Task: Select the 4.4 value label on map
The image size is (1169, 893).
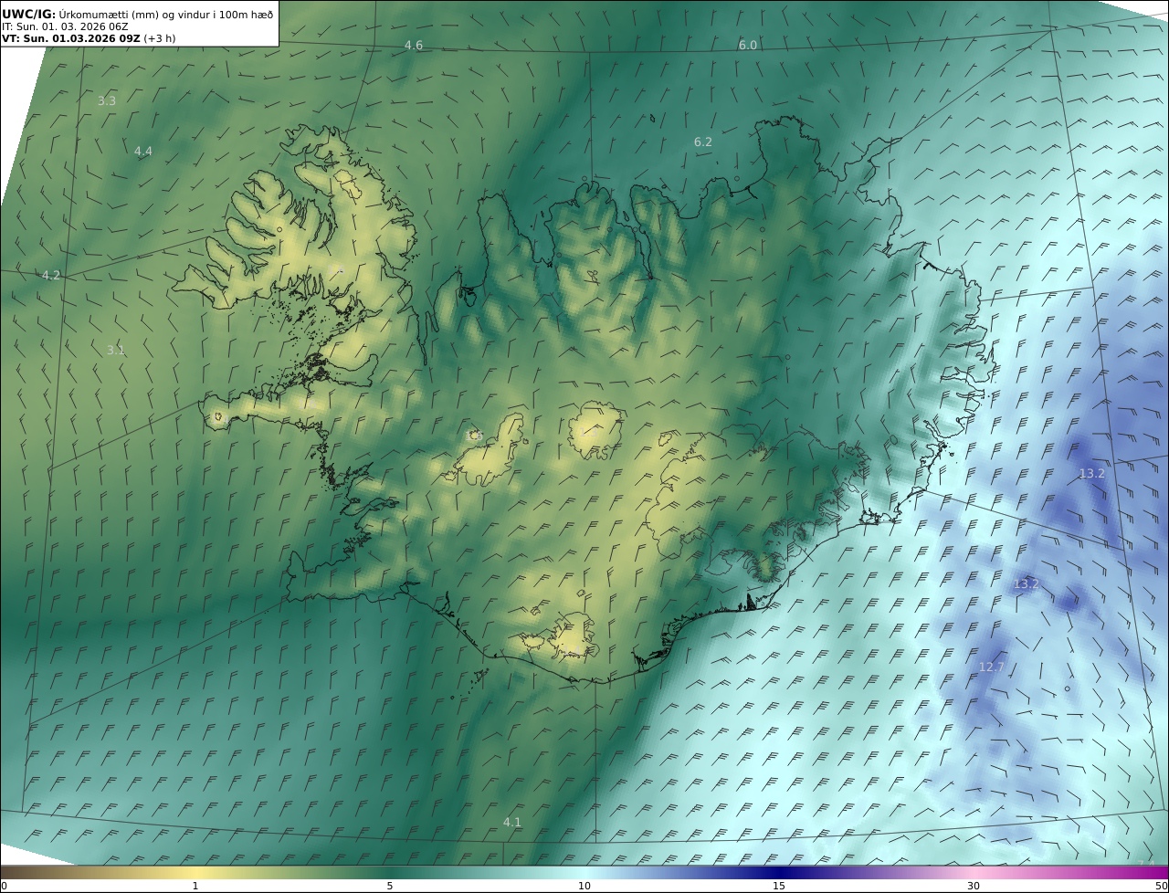Action: pos(143,151)
